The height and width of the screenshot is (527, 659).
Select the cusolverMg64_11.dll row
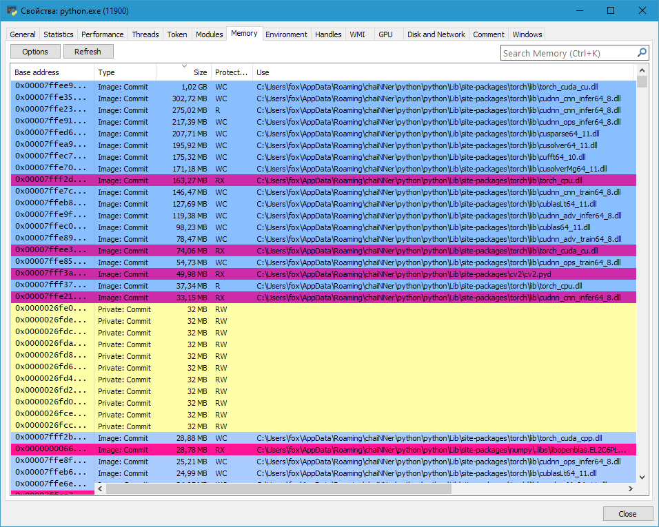point(323,169)
